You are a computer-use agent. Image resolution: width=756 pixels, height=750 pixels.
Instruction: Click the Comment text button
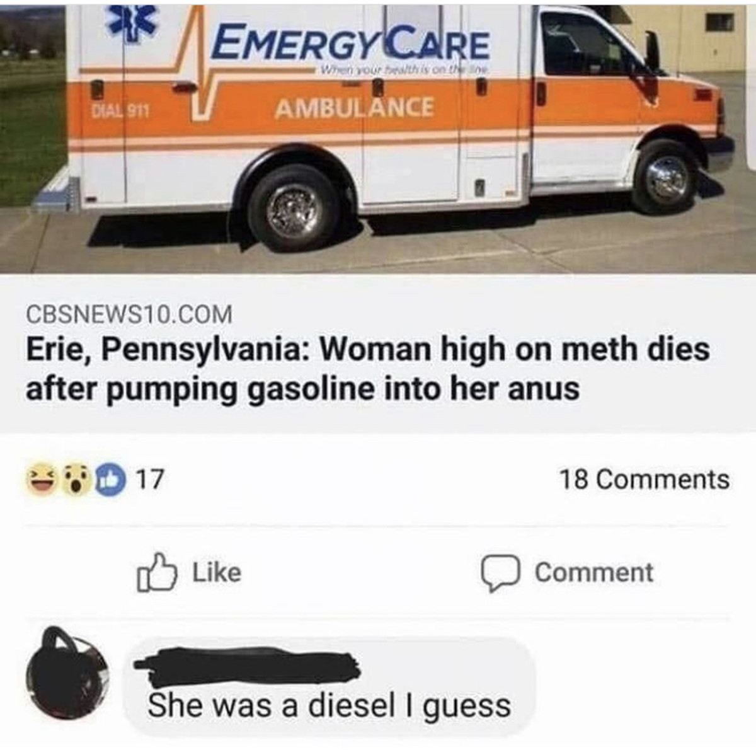(593, 572)
